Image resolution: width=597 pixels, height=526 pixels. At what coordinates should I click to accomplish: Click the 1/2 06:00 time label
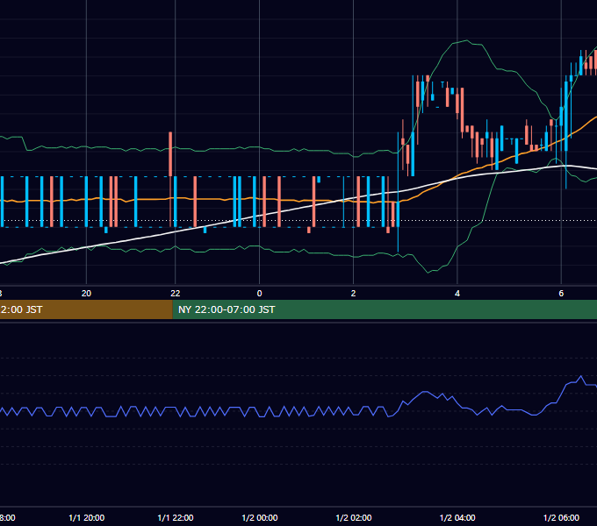tap(561, 517)
